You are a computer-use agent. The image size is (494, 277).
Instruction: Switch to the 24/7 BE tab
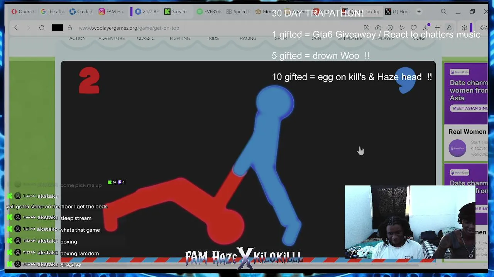(x=146, y=12)
